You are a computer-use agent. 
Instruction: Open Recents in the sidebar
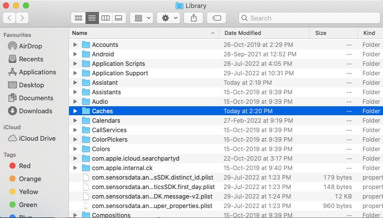[x=25, y=59]
